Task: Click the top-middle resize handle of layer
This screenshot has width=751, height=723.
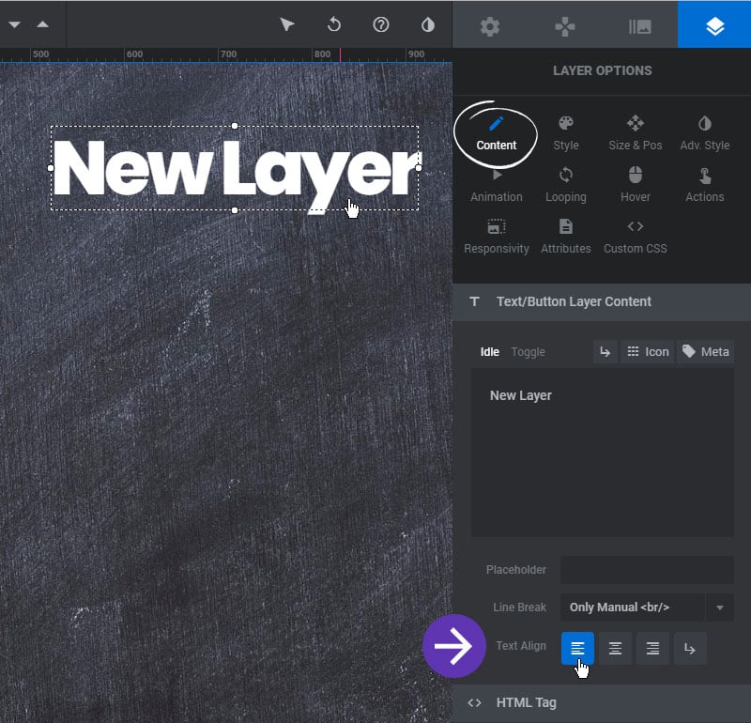Action: pos(235,126)
